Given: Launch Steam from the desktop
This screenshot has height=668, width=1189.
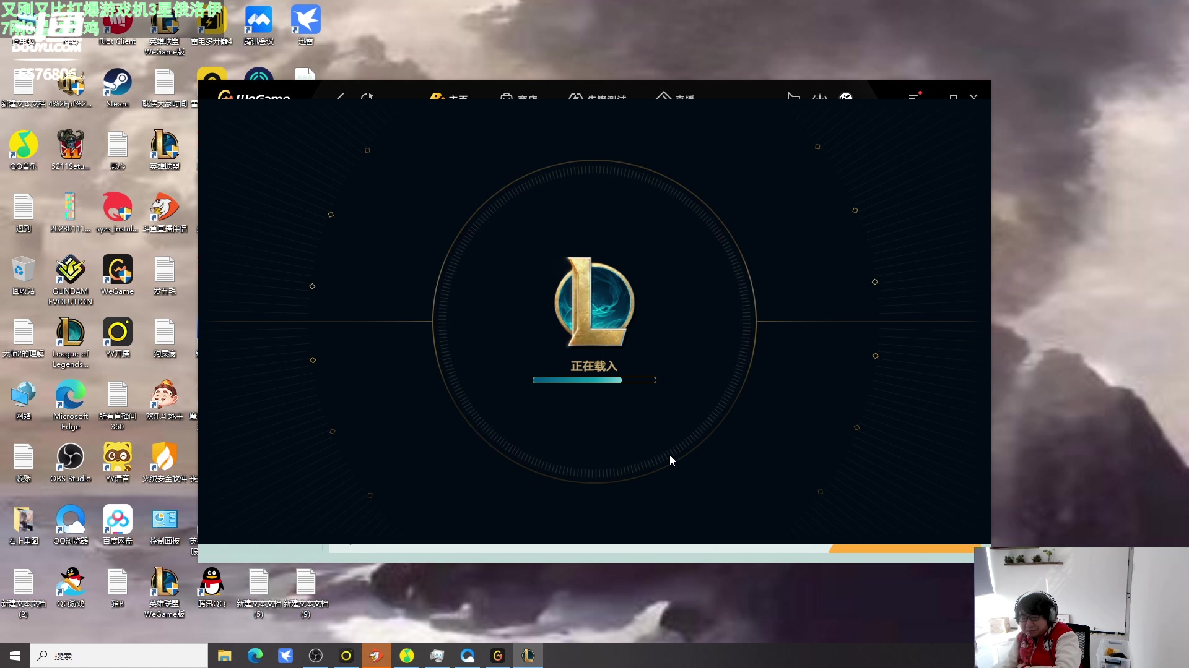Looking at the screenshot, I should [117, 88].
